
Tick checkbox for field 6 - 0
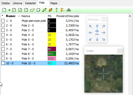coord(3,44)
